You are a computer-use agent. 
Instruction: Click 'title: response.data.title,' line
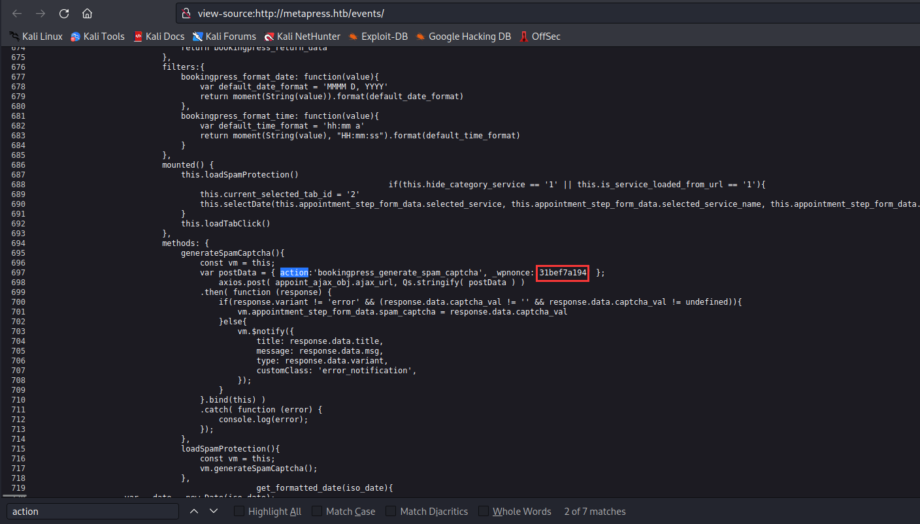[320, 341]
